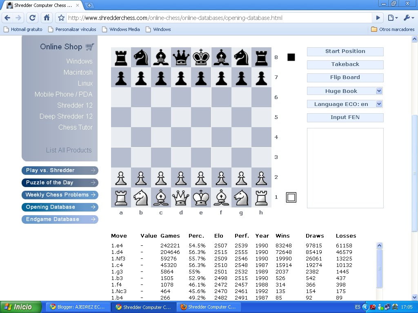Switch to the Firefox Shredder taskbar window
The width and height of the screenshot is (418, 313).
pyautogui.click(x=209, y=307)
